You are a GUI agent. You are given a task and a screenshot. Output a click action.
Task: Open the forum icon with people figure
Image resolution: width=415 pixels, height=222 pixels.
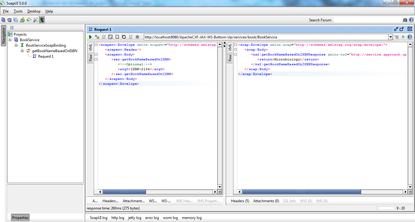(22, 20)
